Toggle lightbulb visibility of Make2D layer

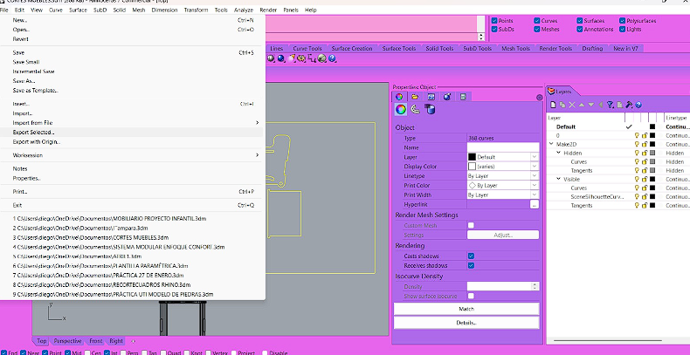click(637, 144)
